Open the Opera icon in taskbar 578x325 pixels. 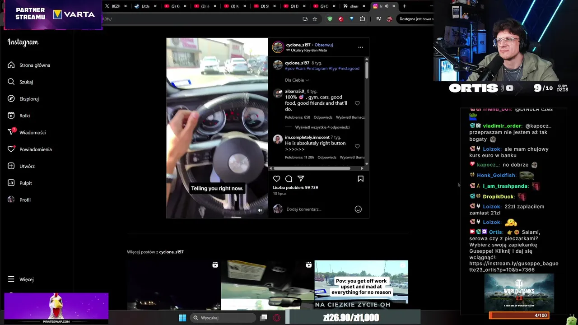click(x=277, y=318)
